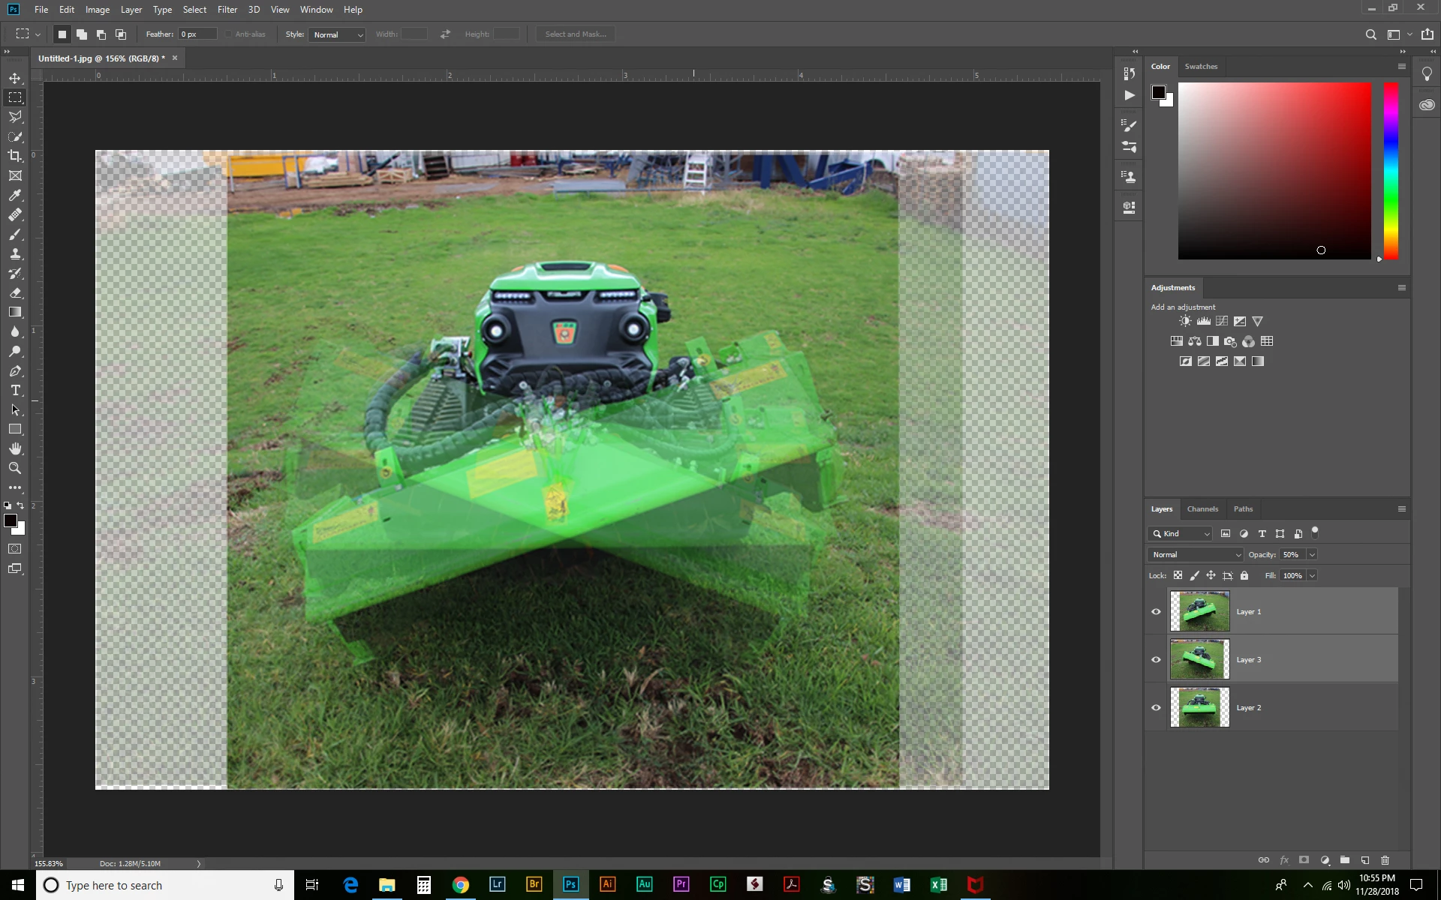This screenshot has height=900, width=1441.
Task: Select the Zoom tool in toolbar
Action: (x=15, y=468)
